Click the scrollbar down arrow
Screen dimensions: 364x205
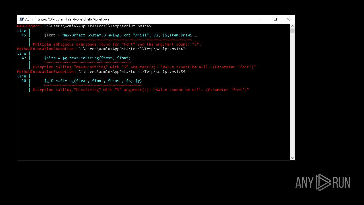[x=292, y=158]
